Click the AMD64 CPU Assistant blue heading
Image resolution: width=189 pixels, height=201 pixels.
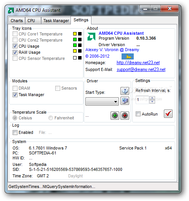121,33
